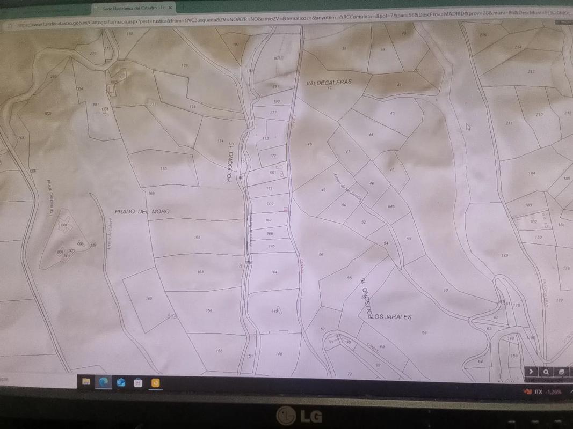Click parcel 42 at the Valdecaleras label
573x429 pixels.
tap(329, 87)
